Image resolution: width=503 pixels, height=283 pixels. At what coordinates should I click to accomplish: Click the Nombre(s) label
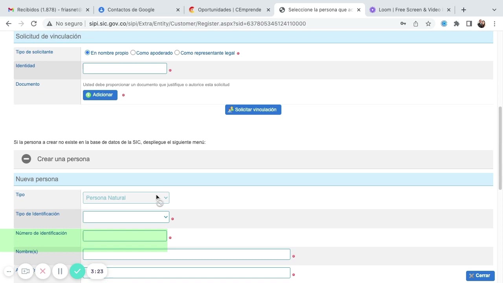pyautogui.click(x=27, y=252)
